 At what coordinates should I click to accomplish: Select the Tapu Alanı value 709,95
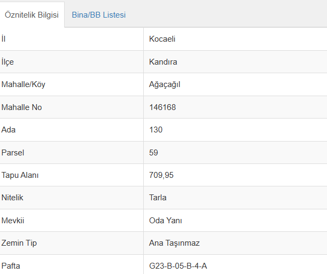pos(161,175)
